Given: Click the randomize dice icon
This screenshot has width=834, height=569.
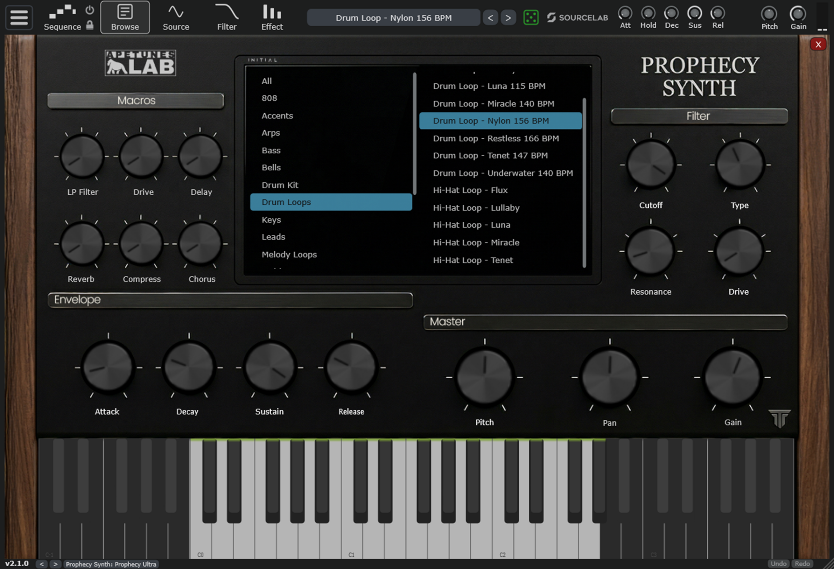Looking at the screenshot, I should [531, 18].
